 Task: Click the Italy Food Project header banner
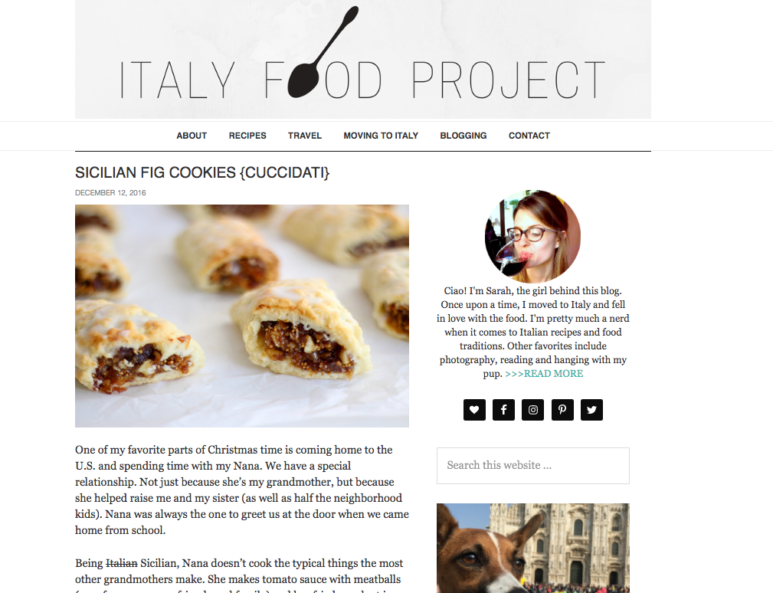pyautogui.click(x=363, y=59)
